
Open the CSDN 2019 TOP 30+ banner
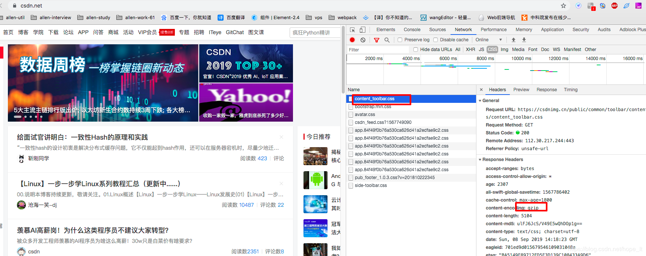(x=246, y=63)
